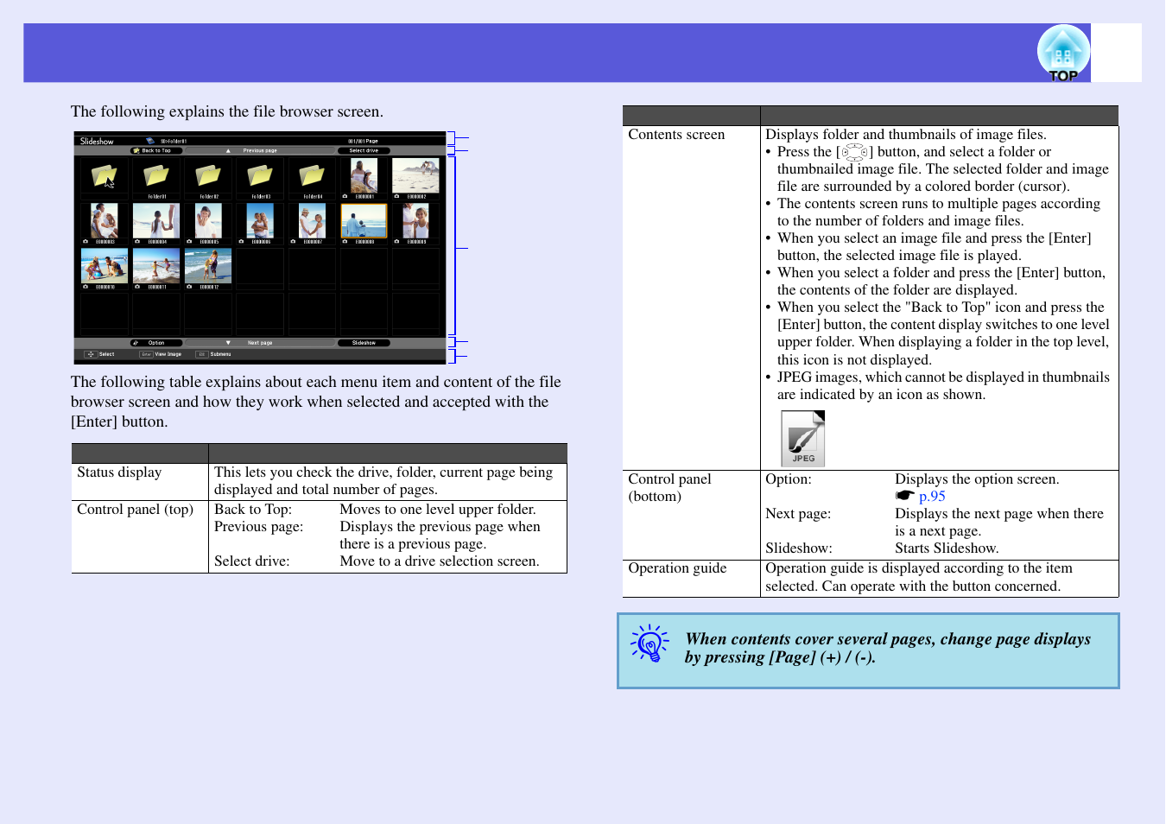This screenshot has height=824, width=1166.
Task: Open the unnamed first folder under cursor
Action: (105, 175)
